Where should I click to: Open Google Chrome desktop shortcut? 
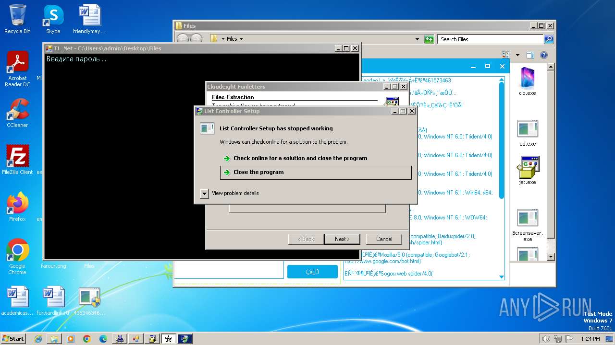point(17,256)
